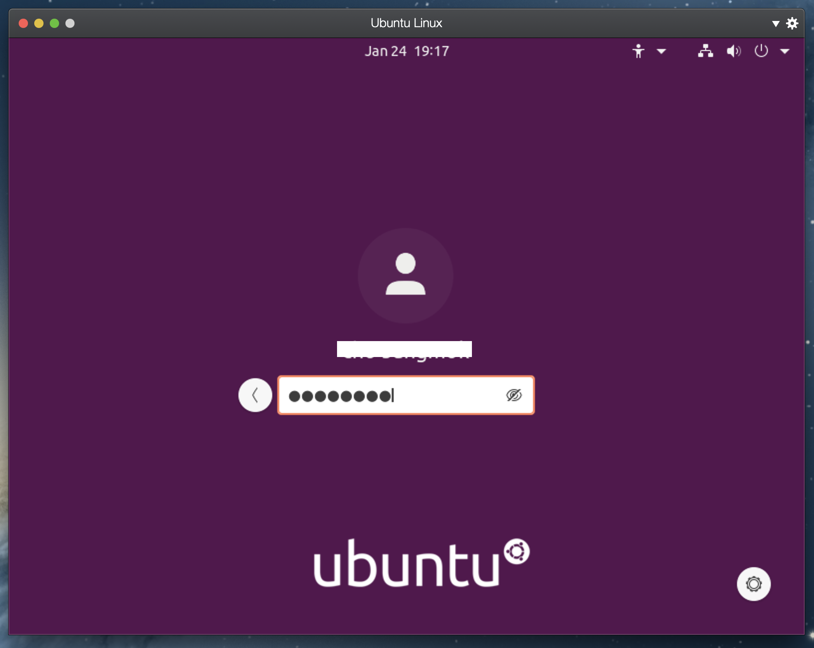This screenshot has width=814, height=648.
Task: Expand the accessibility dropdown arrow
Action: pyautogui.click(x=661, y=51)
